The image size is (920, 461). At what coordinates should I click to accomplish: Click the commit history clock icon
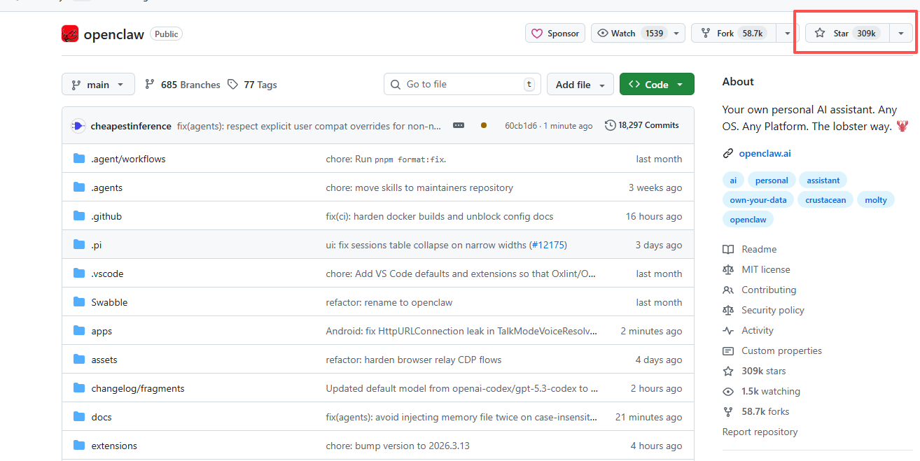tap(610, 125)
